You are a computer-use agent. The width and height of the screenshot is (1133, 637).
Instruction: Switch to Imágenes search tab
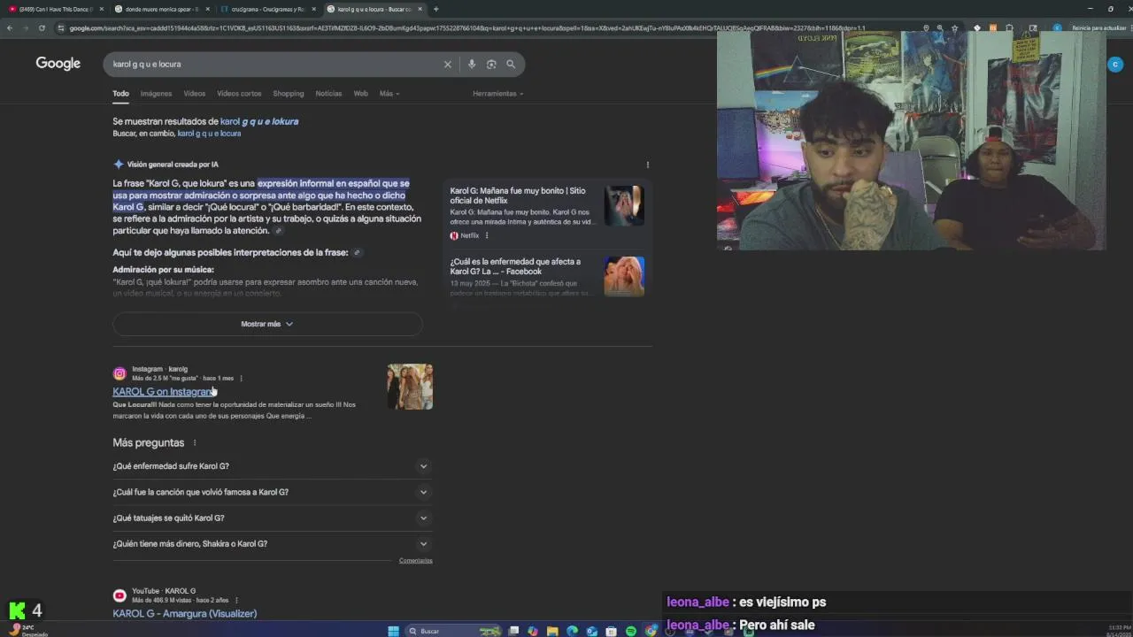coord(156,93)
